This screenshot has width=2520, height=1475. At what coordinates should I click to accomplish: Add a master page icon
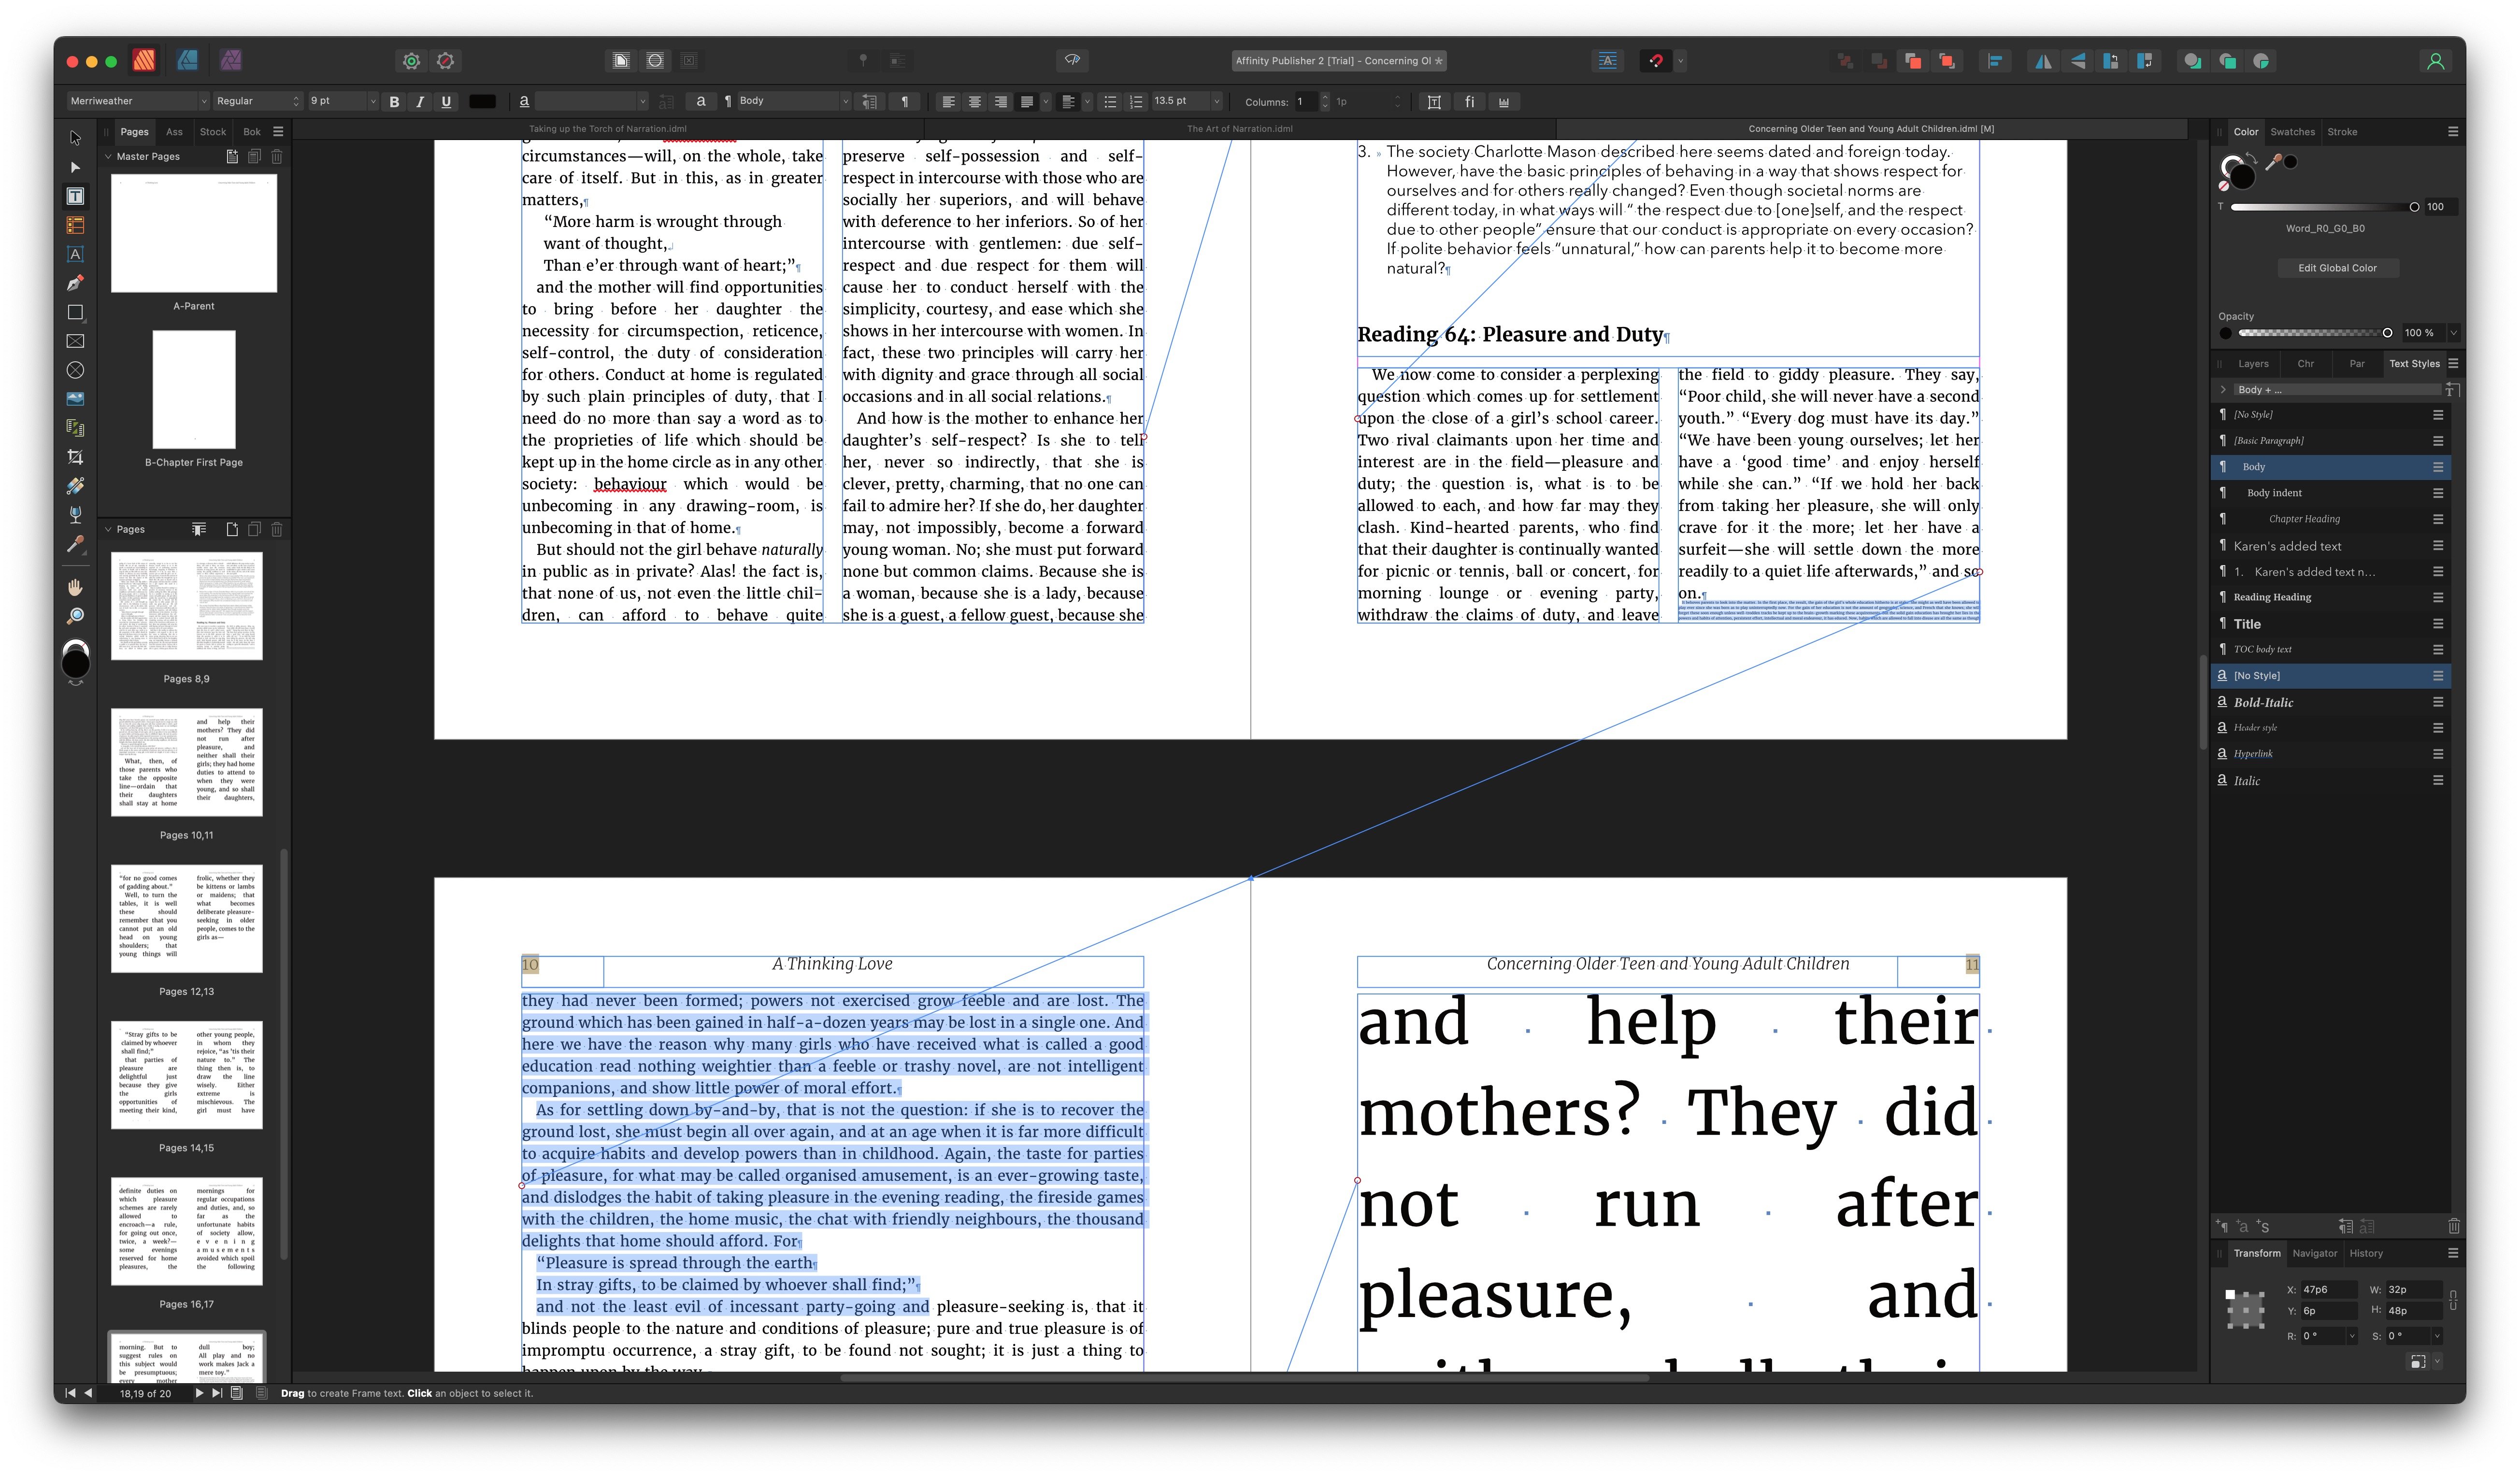click(232, 156)
